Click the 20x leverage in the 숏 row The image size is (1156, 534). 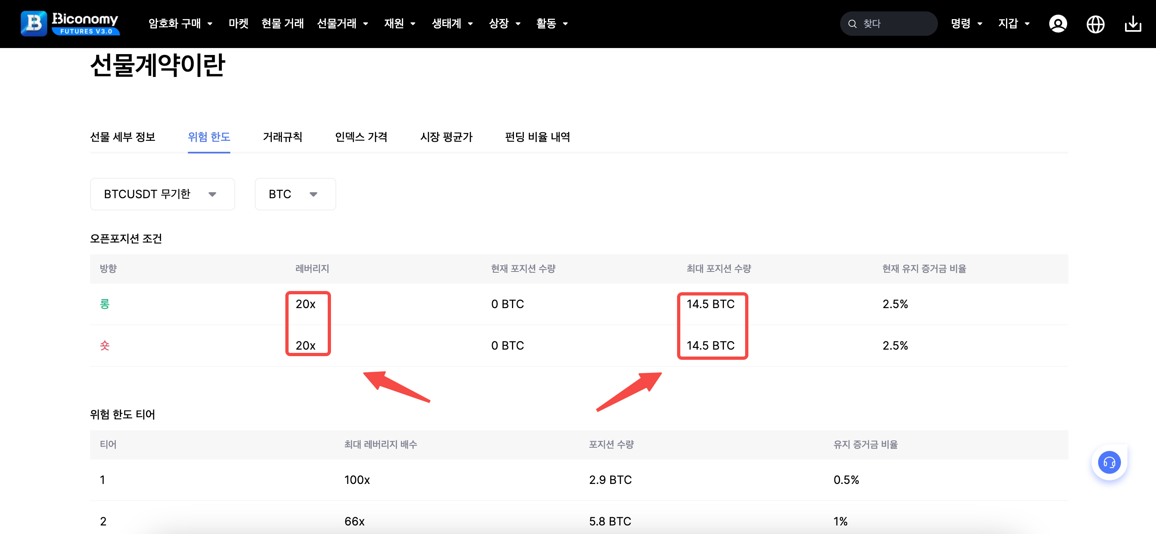pyautogui.click(x=306, y=346)
